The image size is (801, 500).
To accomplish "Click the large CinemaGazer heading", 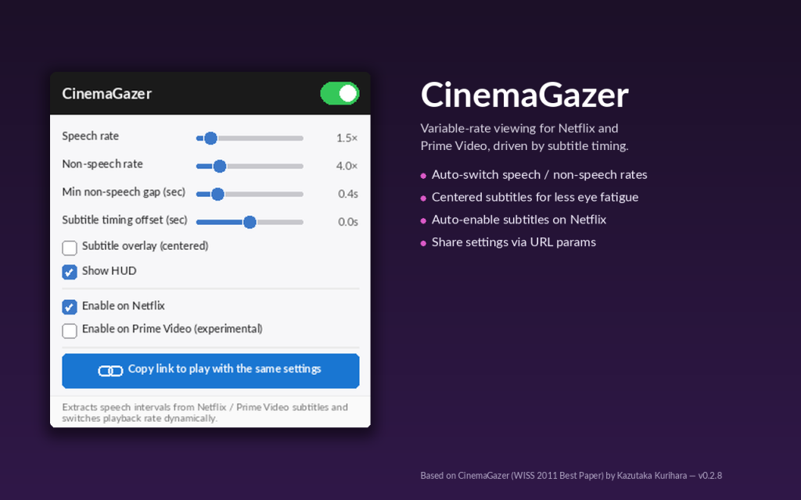I will click(x=525, y=95).
